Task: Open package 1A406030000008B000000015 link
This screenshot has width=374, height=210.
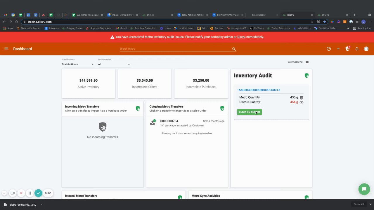Action: [x=259, y=90]
